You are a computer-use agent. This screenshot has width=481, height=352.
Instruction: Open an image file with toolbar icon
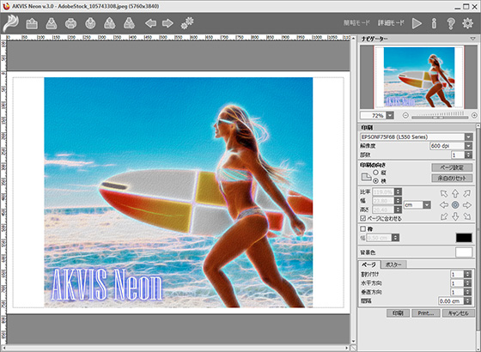click(32, 23)
